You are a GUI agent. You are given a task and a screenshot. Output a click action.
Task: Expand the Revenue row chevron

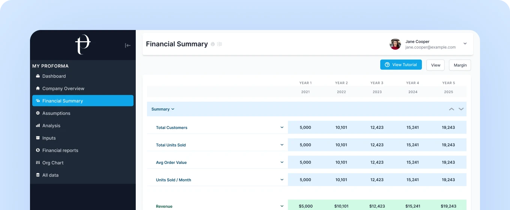[x=282, y=206]
